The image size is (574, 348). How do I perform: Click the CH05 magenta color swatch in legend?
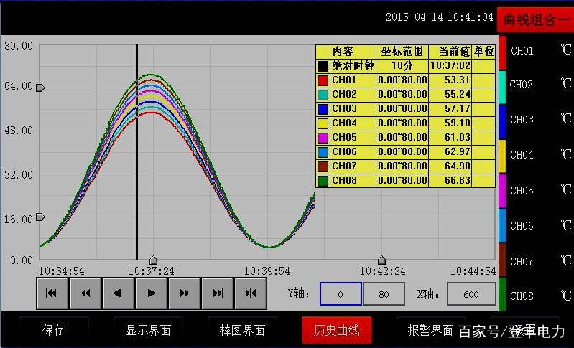click(323, 138)
